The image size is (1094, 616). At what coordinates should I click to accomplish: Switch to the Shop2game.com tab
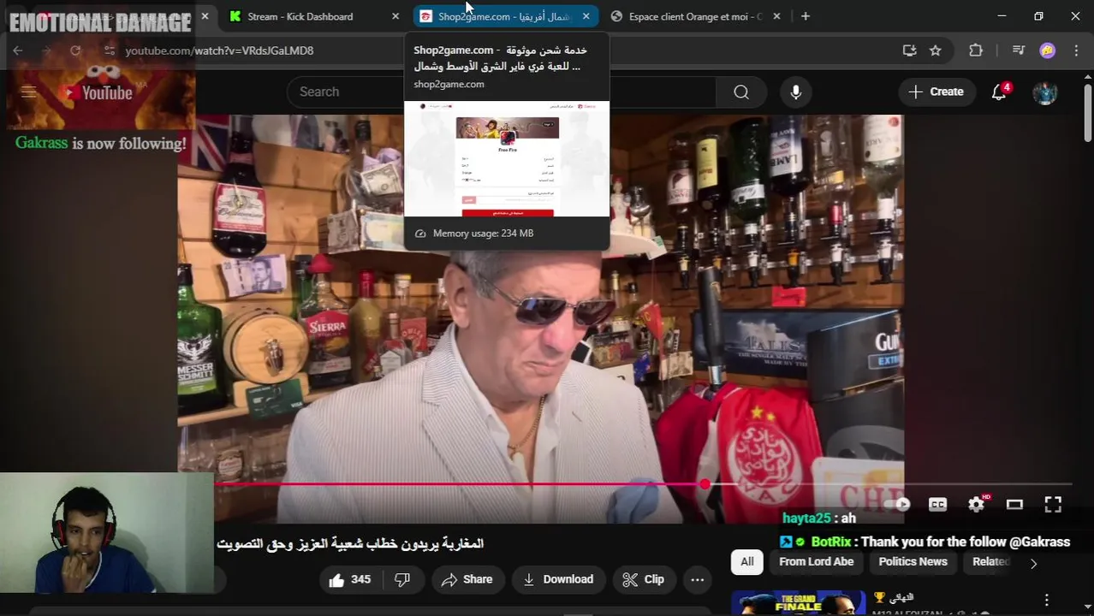pyautogui.click(x=505, y=16)
